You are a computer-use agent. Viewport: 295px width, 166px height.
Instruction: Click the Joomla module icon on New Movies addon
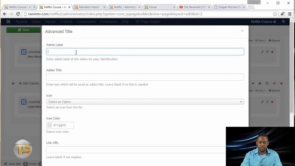click(x=24, y=52)
